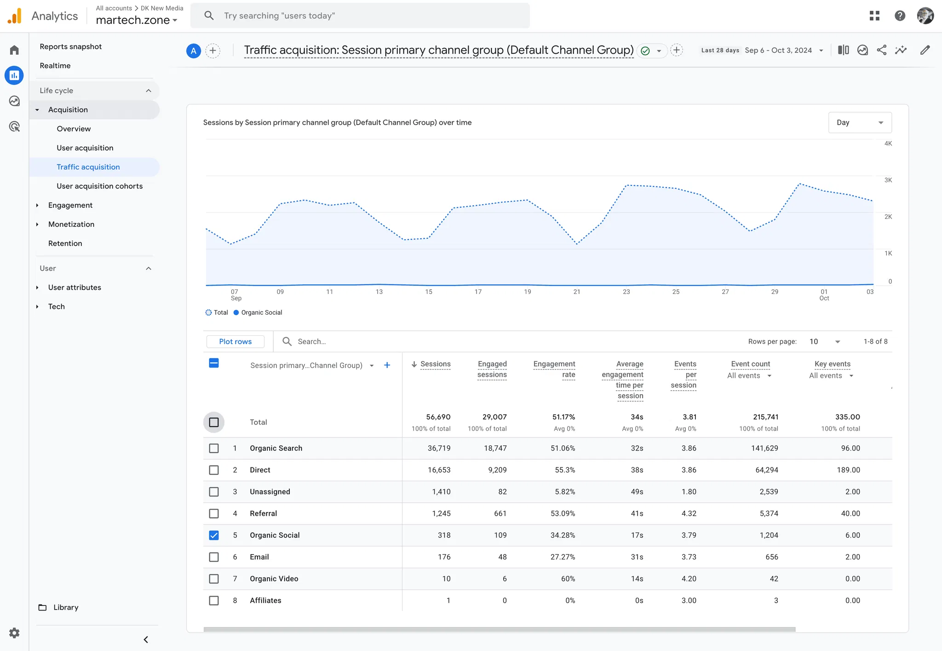Viewport: 942px width, 651px height.
Task: Select the Email row checkbox
Action: pos(214,557)
